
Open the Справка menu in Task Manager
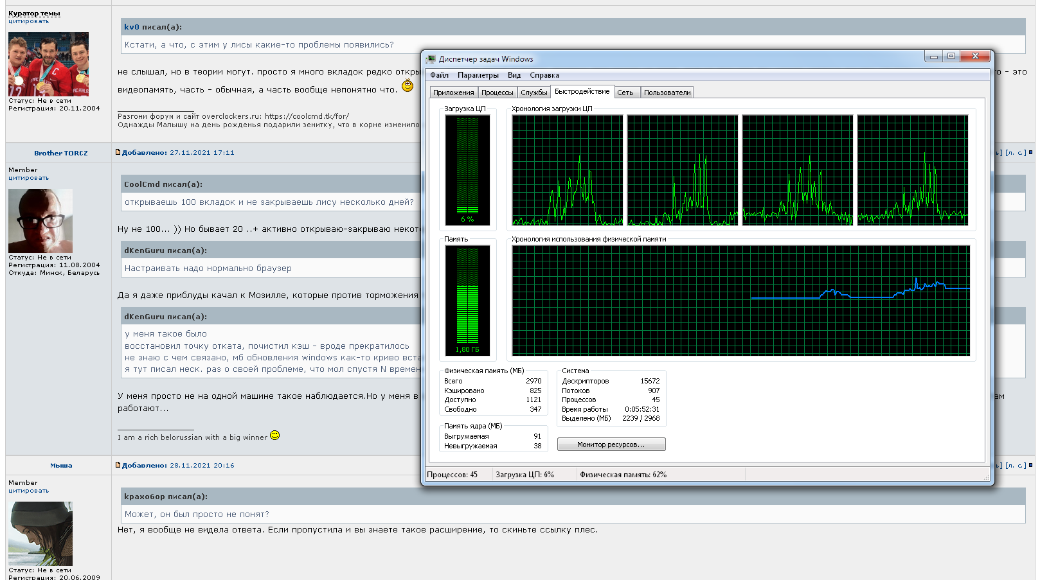pyautogui.click(x=544, y=75)
